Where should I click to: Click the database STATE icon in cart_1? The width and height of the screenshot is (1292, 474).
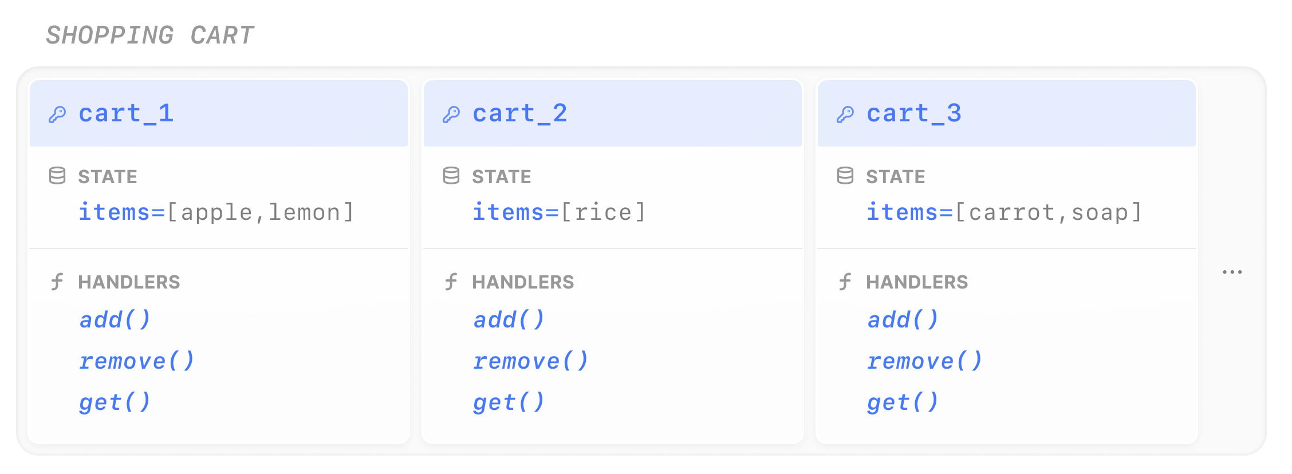tap(57, 176)
